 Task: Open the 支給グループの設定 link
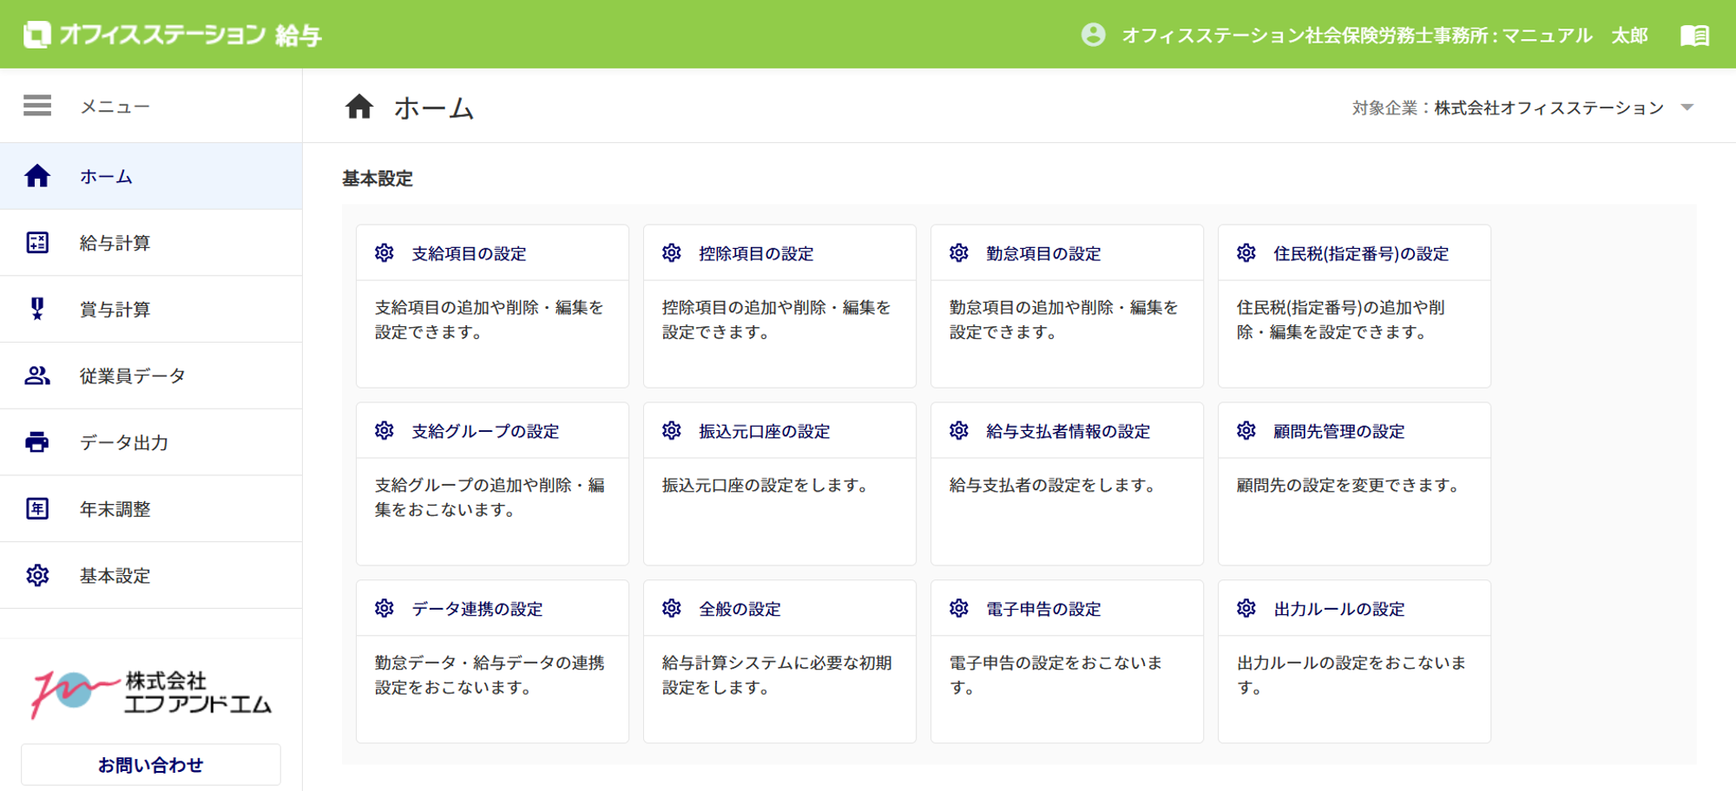[x=485, y=431]
